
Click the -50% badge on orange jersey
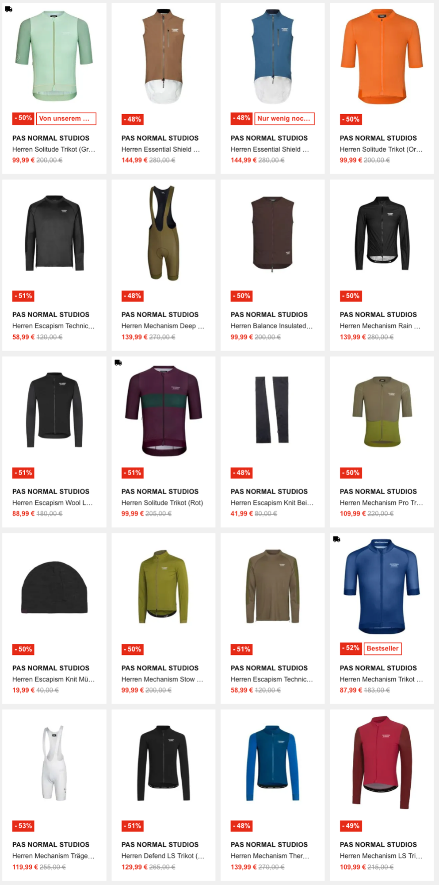[x=351, y=119]
